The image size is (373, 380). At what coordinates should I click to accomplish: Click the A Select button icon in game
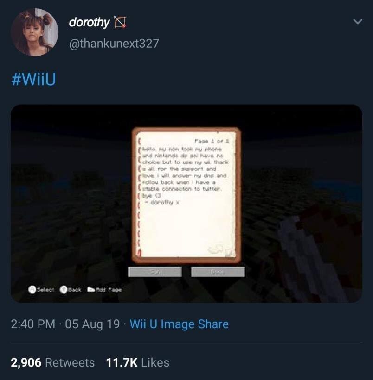click(x=32, y=289)
